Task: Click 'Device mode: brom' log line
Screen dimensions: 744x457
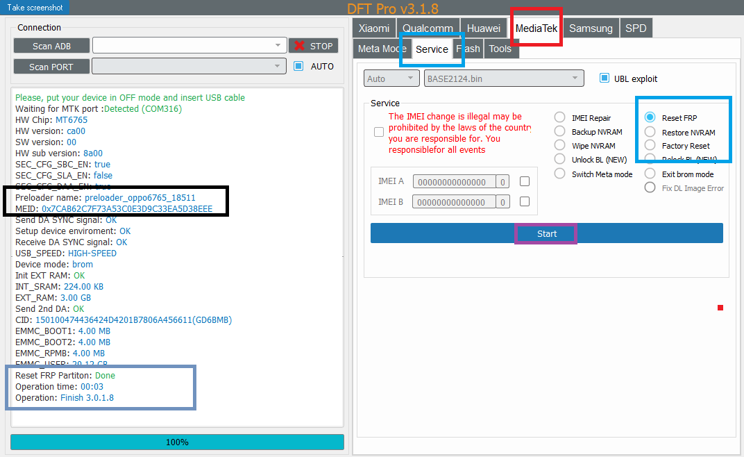Action: click(x=54, y=264)
